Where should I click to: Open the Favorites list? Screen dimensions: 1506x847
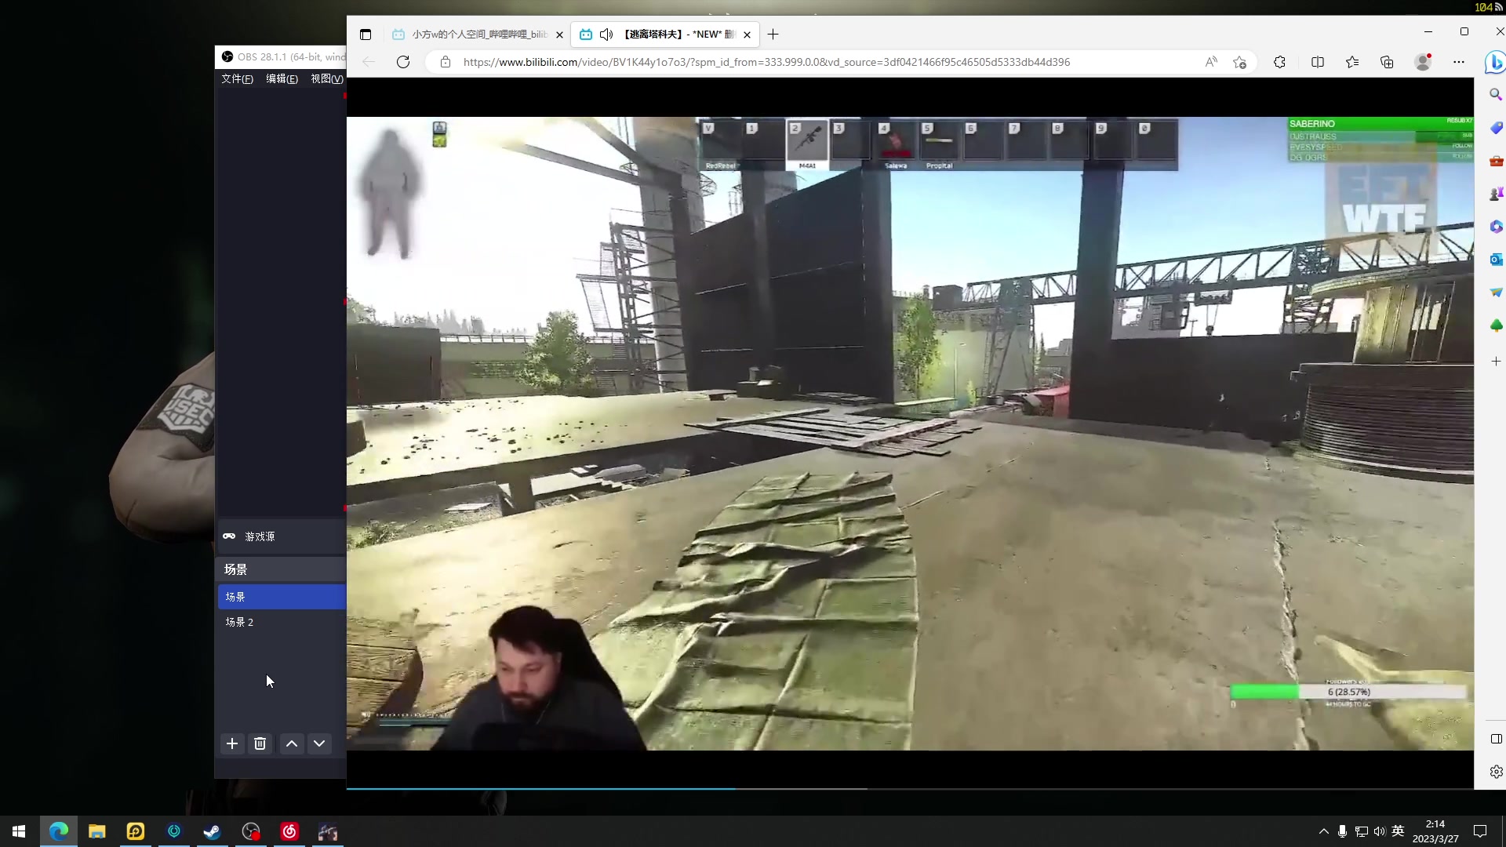click(1352, 62)
